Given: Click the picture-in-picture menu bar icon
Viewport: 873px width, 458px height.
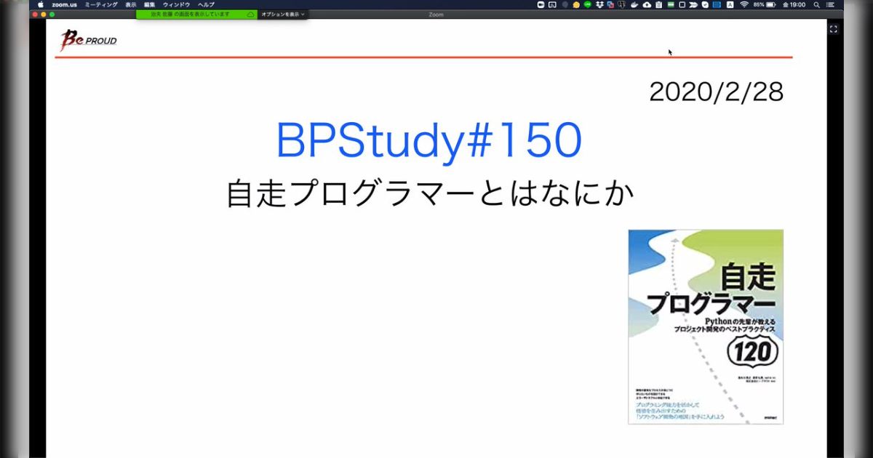Looking at the screenshot, I should (551, 6).
